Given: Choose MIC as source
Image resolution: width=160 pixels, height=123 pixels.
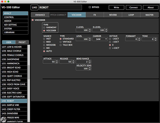Looking at the screenshot, I should (x=44, y=48).
